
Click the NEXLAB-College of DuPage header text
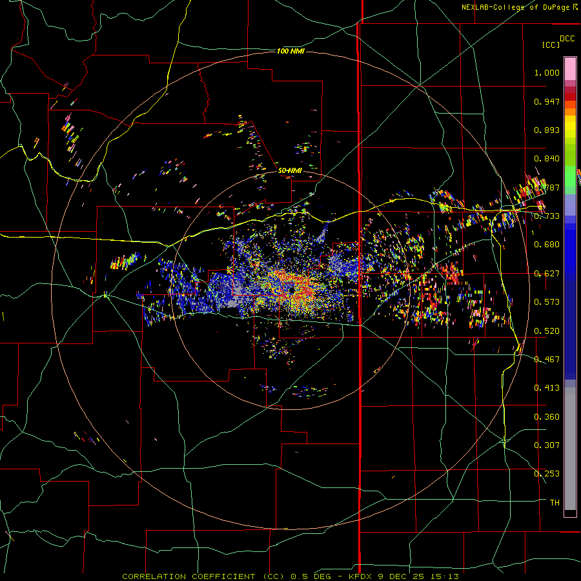tap(516, 7)
